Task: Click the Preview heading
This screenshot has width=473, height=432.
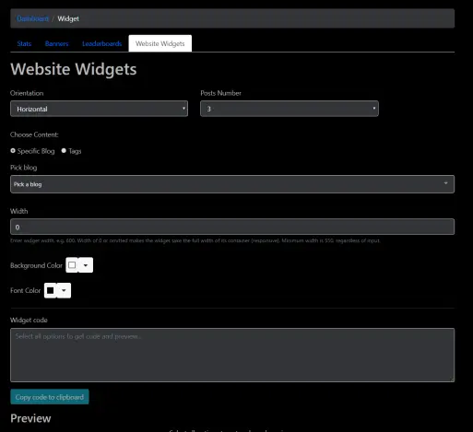Action: (30, 418)
